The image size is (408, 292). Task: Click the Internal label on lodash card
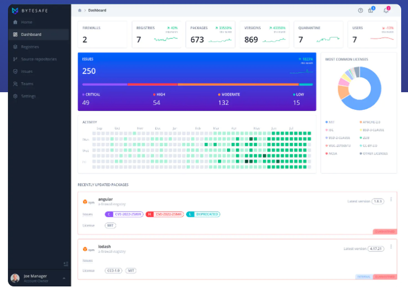(364, 276)
